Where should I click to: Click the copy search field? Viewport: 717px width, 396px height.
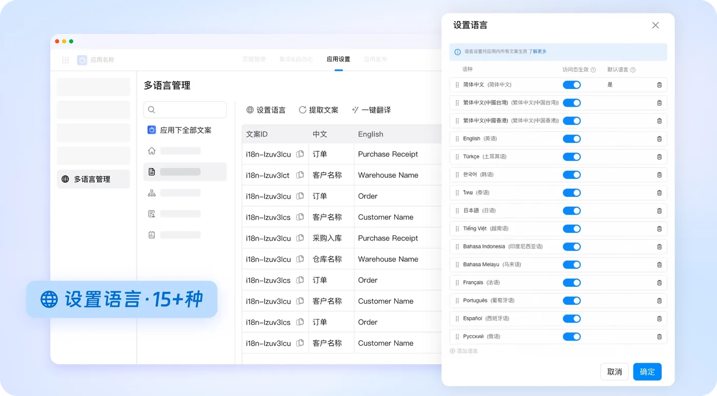pyautogui.click(x=185, y=110)
